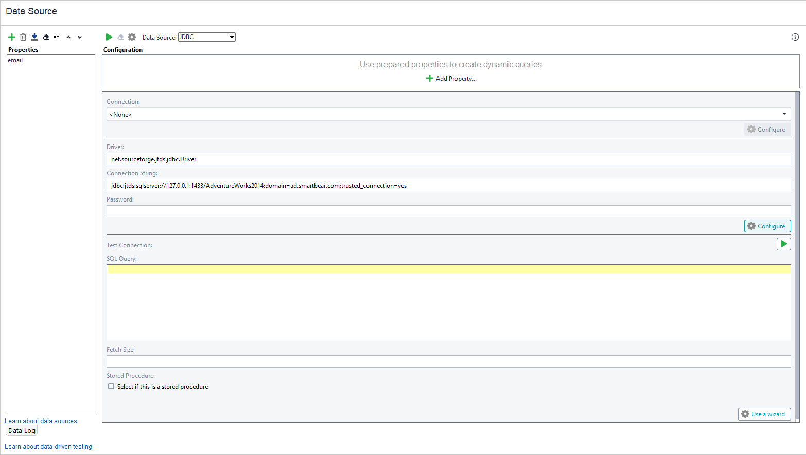
Task: Open the Learn about data sources link
Action: point(41,421)
